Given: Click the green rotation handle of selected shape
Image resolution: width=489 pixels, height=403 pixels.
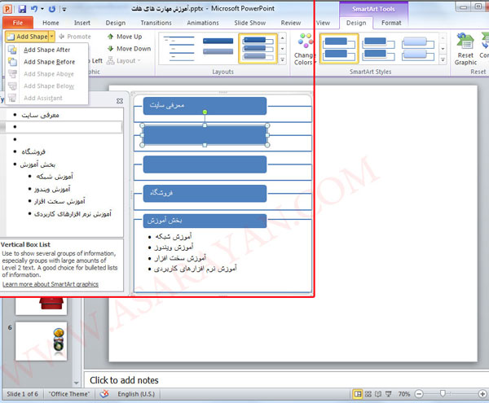Looking at the screenshot, I should point(205,112).
